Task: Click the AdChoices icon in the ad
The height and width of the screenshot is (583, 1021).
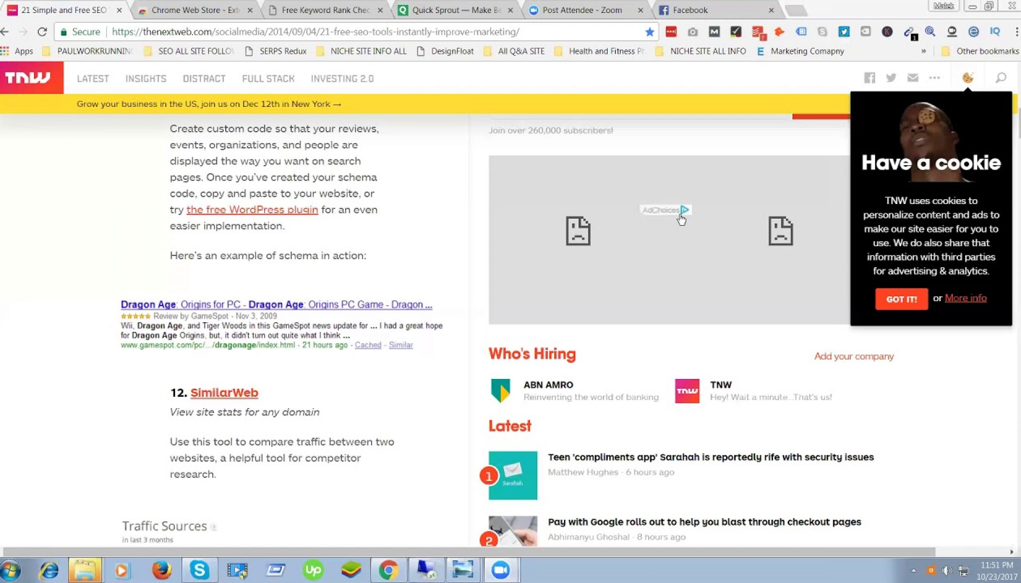Action: 685,210
